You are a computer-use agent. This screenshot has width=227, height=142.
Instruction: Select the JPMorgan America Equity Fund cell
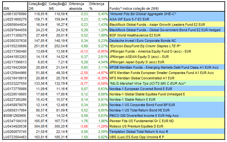point(167,51)
